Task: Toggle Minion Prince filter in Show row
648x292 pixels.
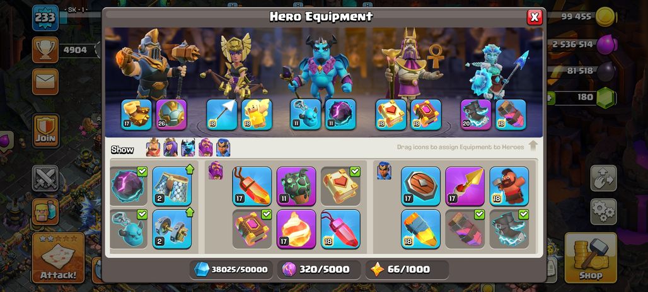Action: point(188,148)
